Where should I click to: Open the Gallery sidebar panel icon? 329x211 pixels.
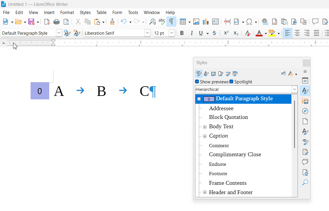click(305, 101)
